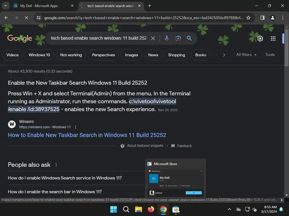
Task: Click the Google logo
Action: [x=20, y=38]
